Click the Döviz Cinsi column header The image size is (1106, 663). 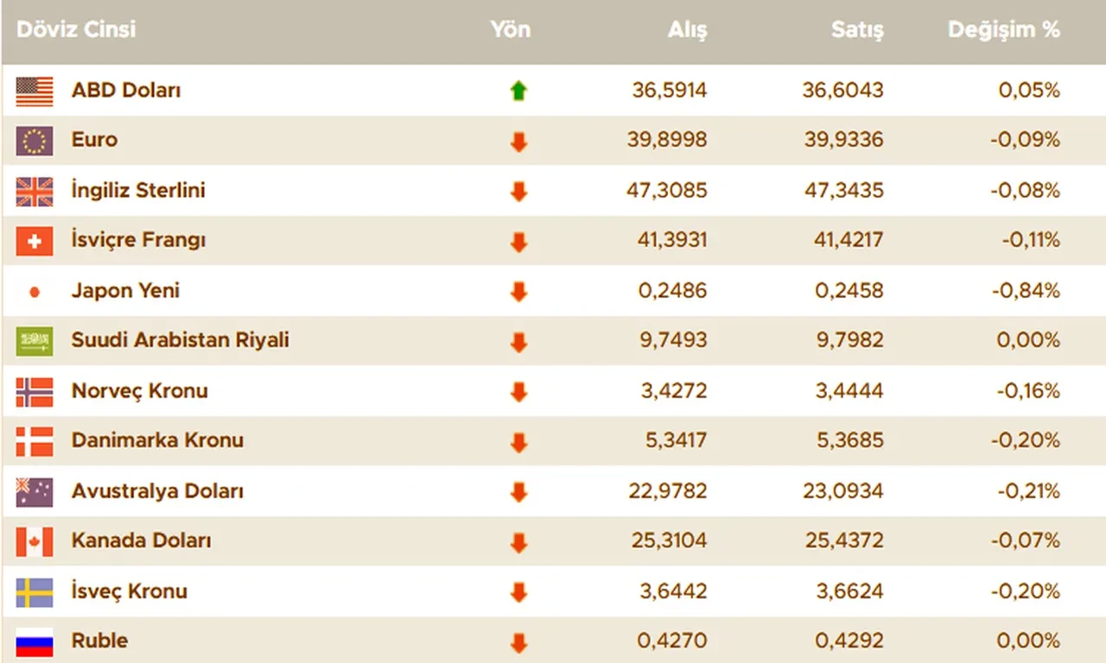(76, 29)
